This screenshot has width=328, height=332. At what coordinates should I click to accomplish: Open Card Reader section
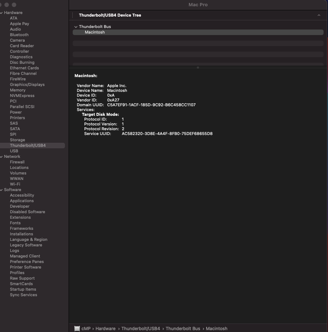tap(22, 46)
